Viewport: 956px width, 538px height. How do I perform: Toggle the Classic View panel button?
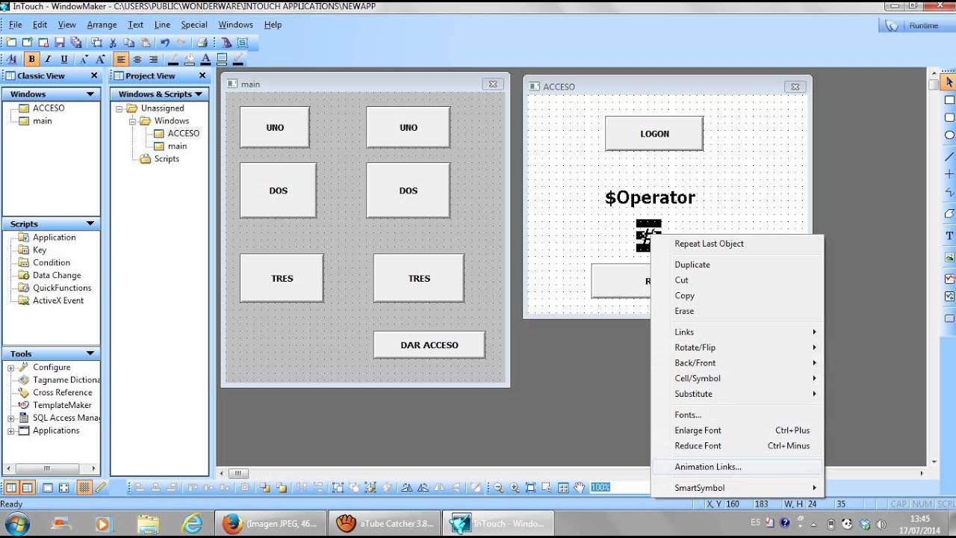[x=11, y=487]
